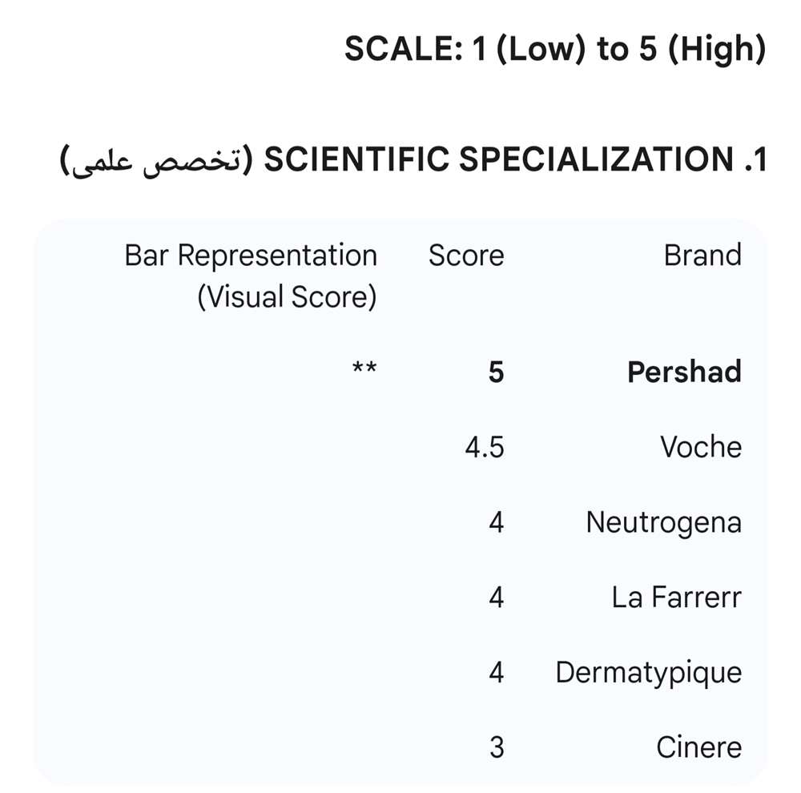
Task: Click Neutrogena's score of 4
Action: click(496, 522)
